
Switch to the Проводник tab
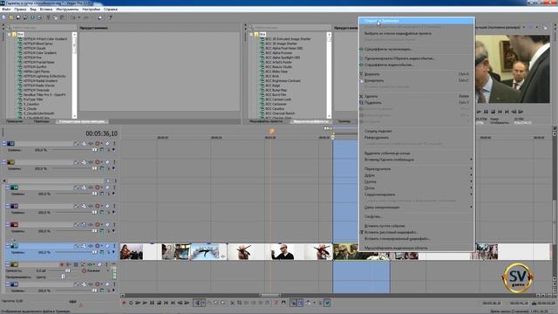(x=15, y=121)
